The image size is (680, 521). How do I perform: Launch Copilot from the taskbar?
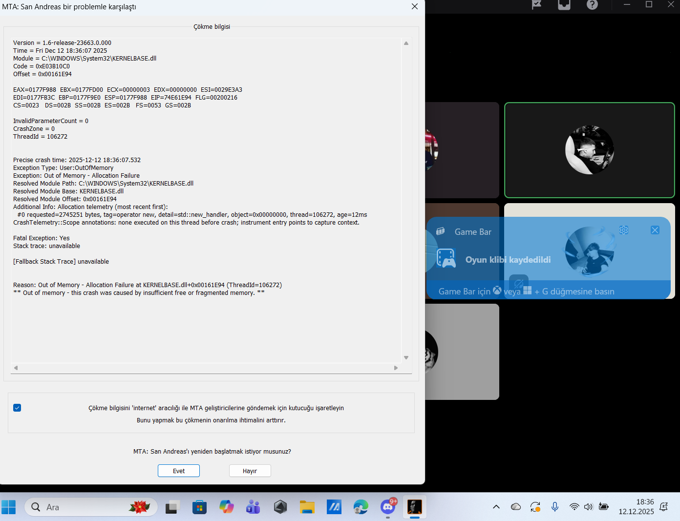(x=226, y=507)
